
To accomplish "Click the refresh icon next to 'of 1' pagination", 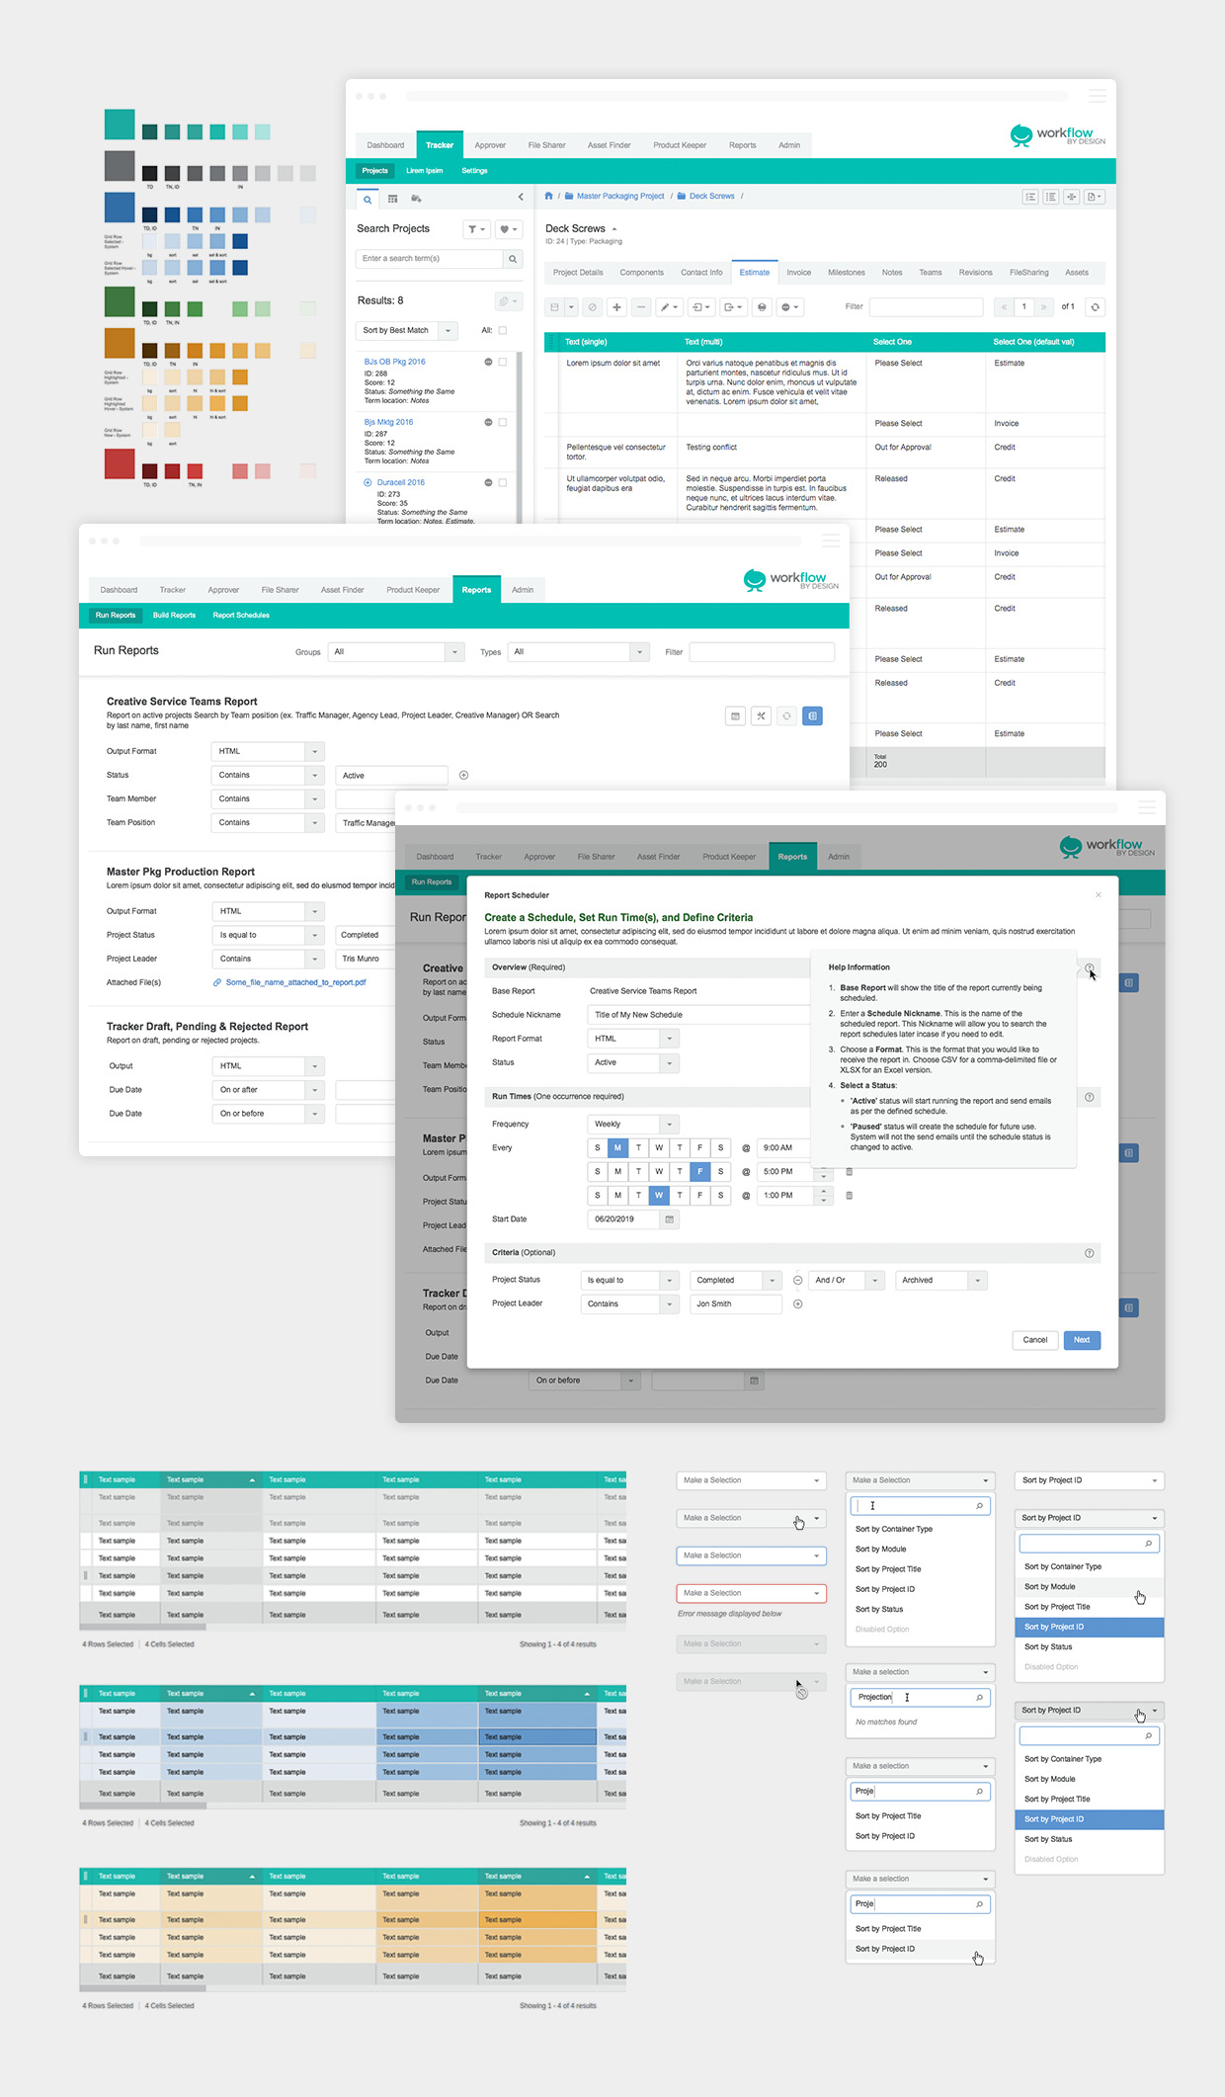I will [1095, 307].
